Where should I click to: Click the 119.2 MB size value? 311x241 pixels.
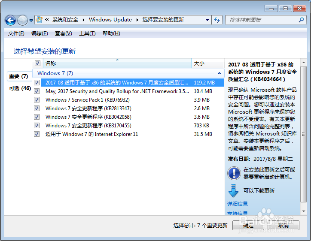(204, 83)
